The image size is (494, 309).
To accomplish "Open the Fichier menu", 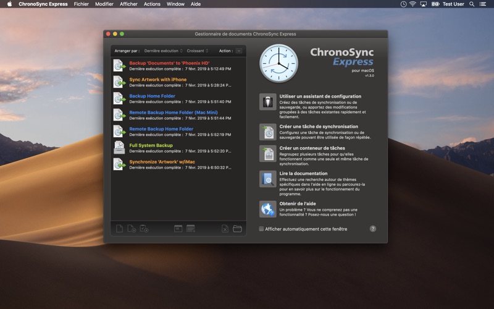I will tap(82, 4).
